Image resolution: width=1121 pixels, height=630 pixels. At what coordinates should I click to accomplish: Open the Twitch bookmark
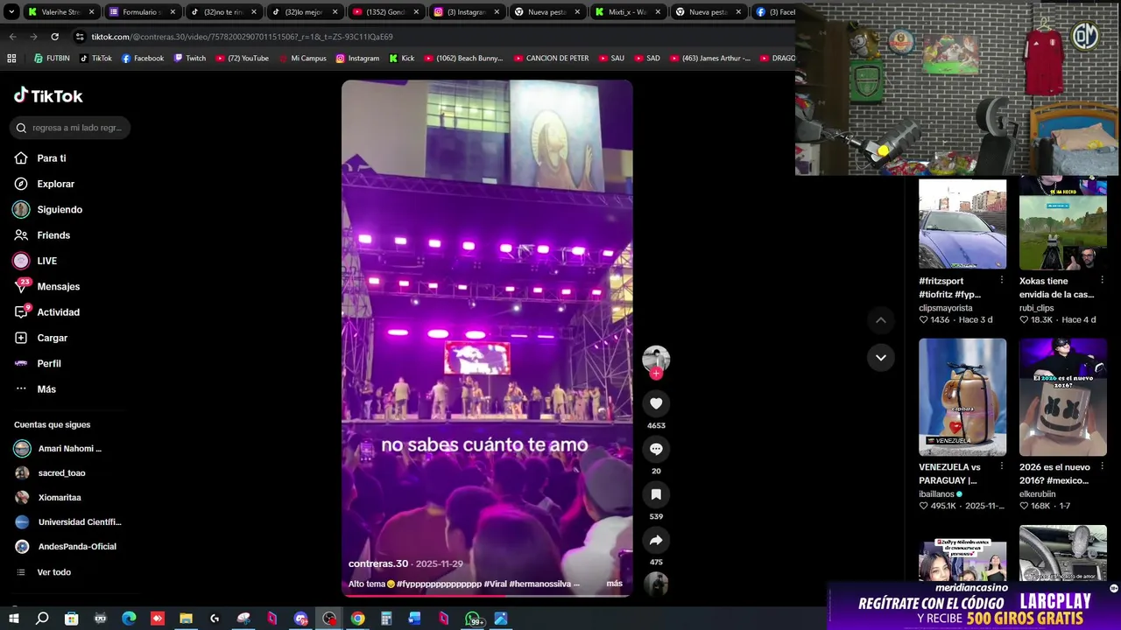pyautogui.click(x=189, y=59)
